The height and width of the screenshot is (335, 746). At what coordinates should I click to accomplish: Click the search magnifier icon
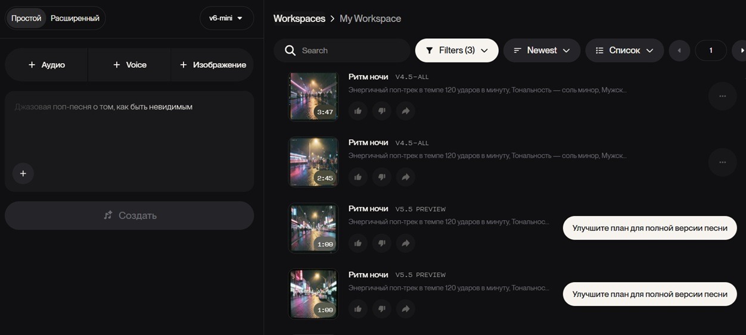click(290, 51)
